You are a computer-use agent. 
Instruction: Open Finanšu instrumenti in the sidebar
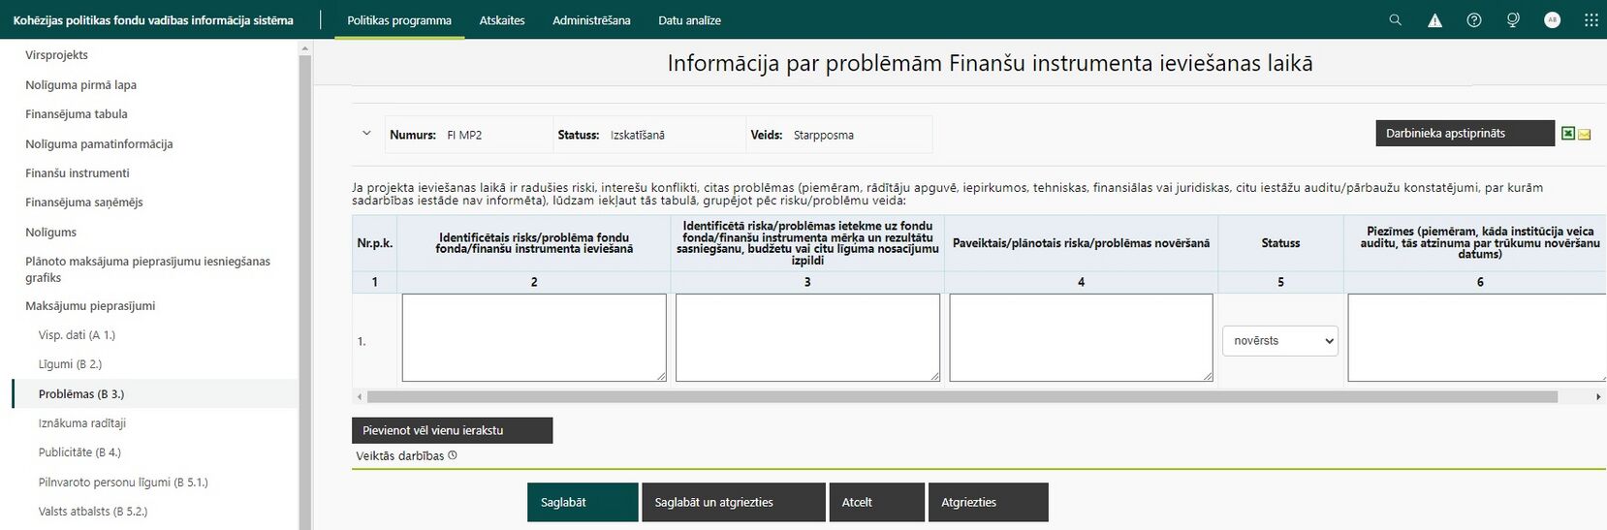point(78,173)
